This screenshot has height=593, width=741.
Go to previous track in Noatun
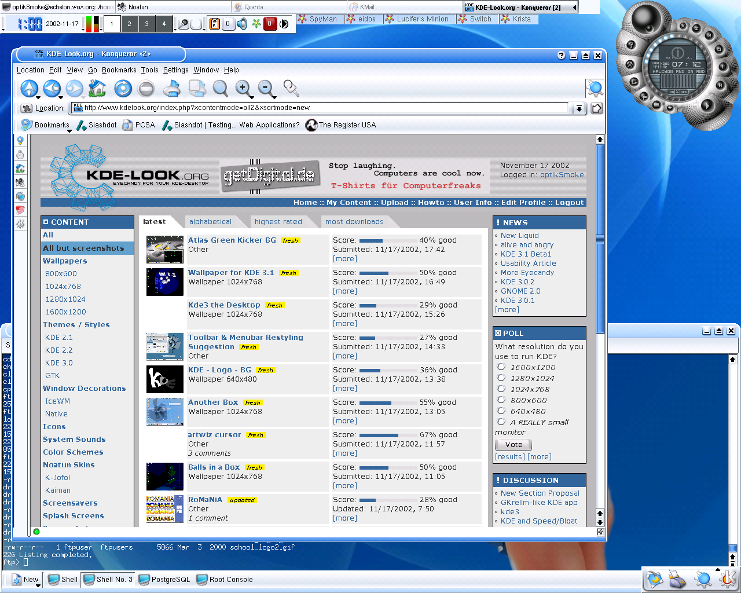[x=709, y=35]
